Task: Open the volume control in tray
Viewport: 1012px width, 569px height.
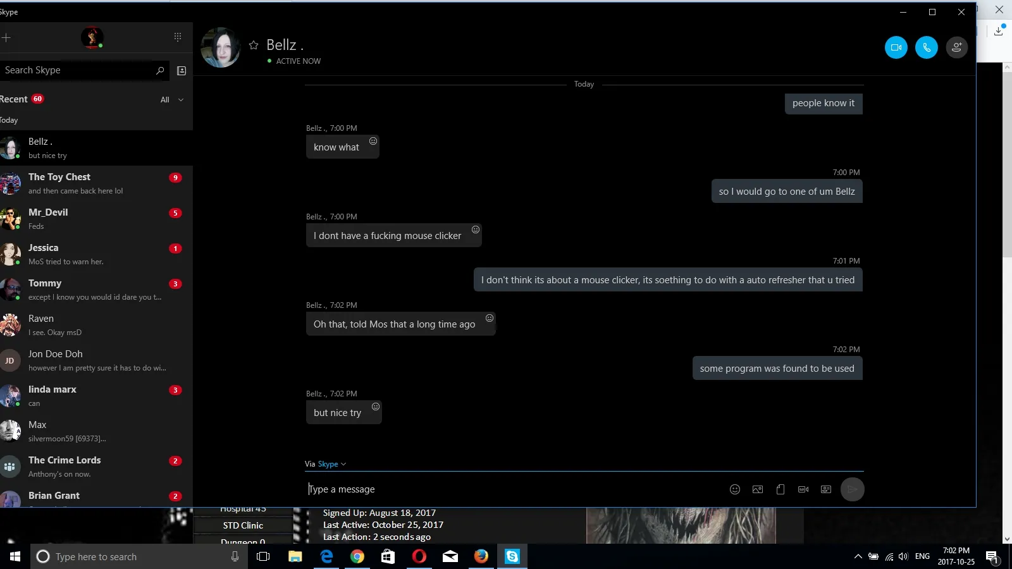Action: coord(903,556)
